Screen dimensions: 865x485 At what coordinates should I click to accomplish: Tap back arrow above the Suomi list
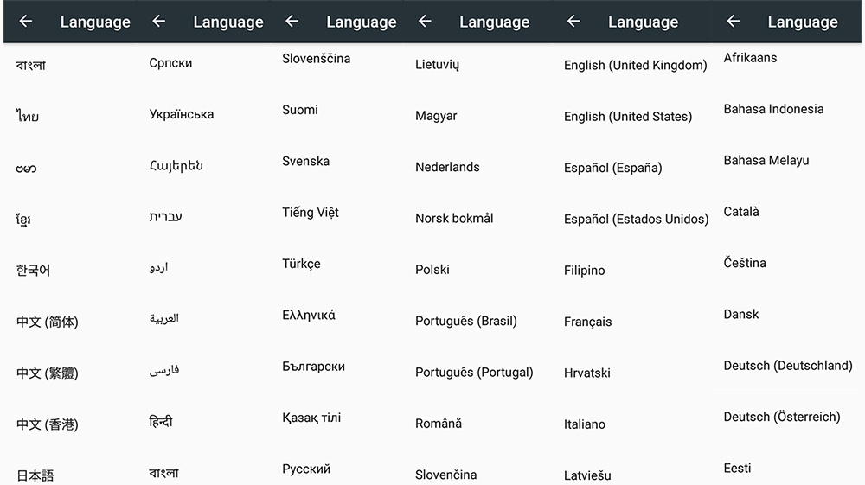(292, 22)
